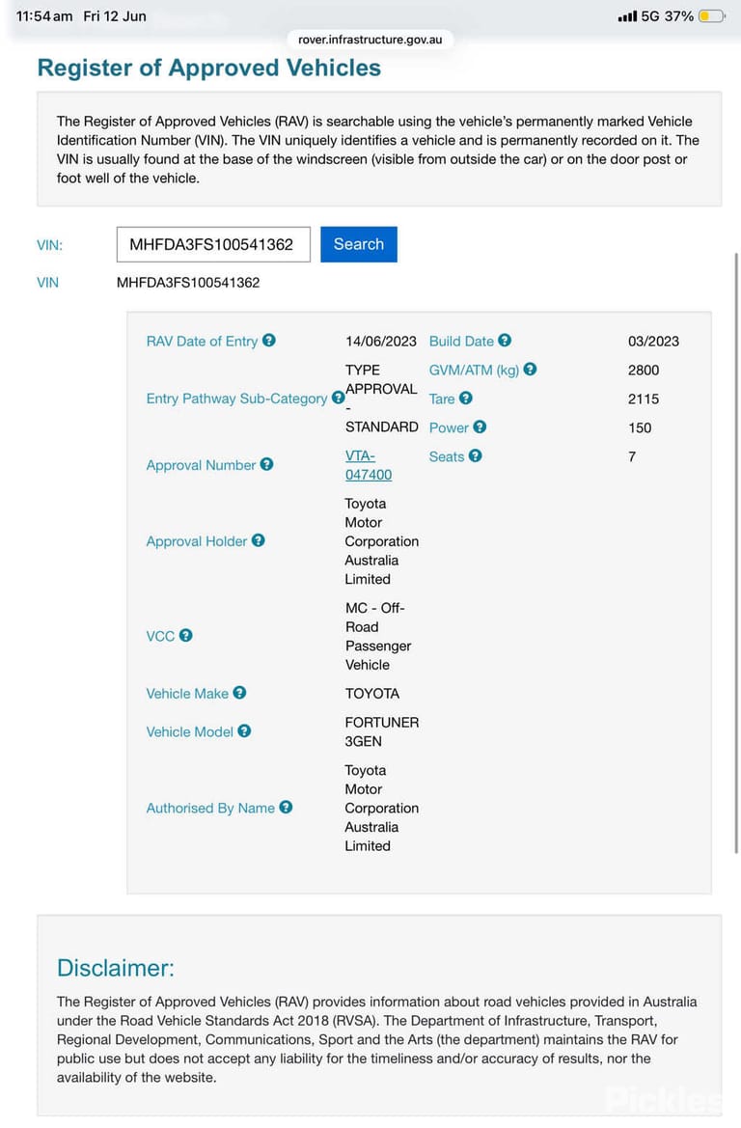The width and height of the screenshot is (741, 1128).
Task: Tap the rover.infrastructure.gov.au address bar
Action: click(370, 40)
